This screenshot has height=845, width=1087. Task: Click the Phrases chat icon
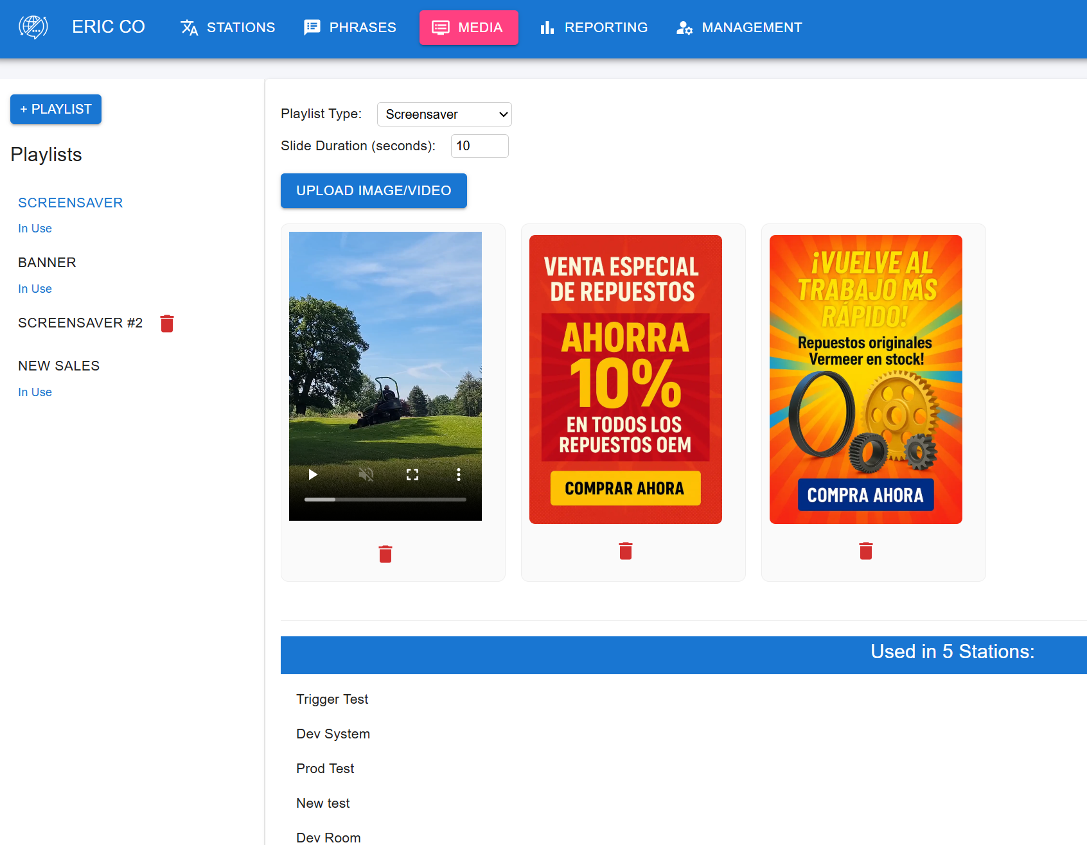click(x=313, y=27)
